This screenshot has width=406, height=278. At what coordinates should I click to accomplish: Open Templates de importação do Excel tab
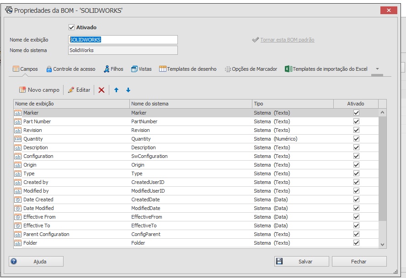click(326, 69)
